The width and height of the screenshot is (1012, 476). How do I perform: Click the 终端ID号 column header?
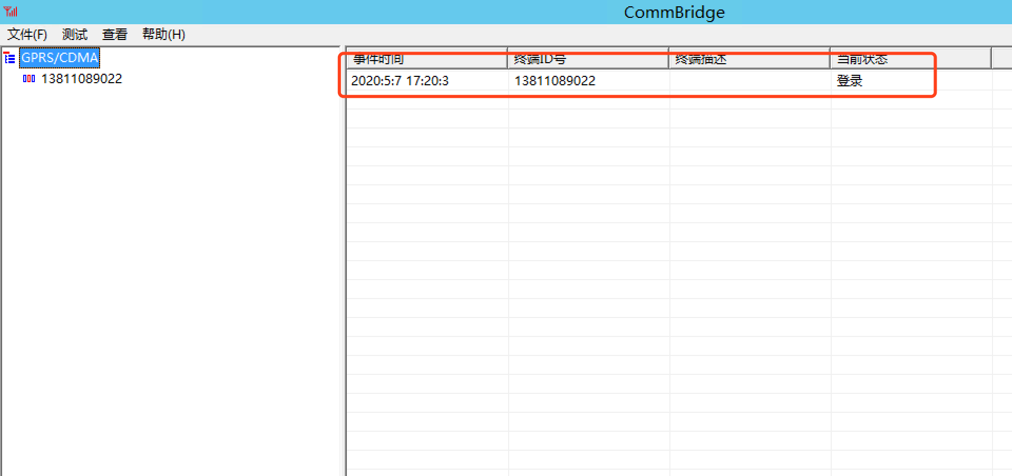point(588,60)
